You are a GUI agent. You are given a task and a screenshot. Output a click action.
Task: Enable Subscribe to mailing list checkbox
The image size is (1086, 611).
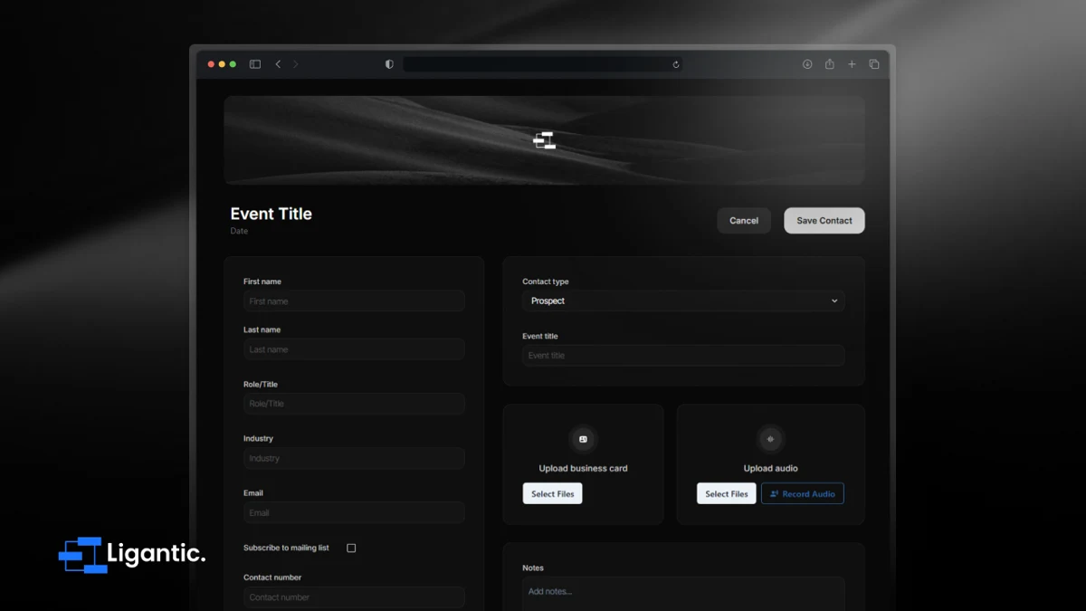351,548
